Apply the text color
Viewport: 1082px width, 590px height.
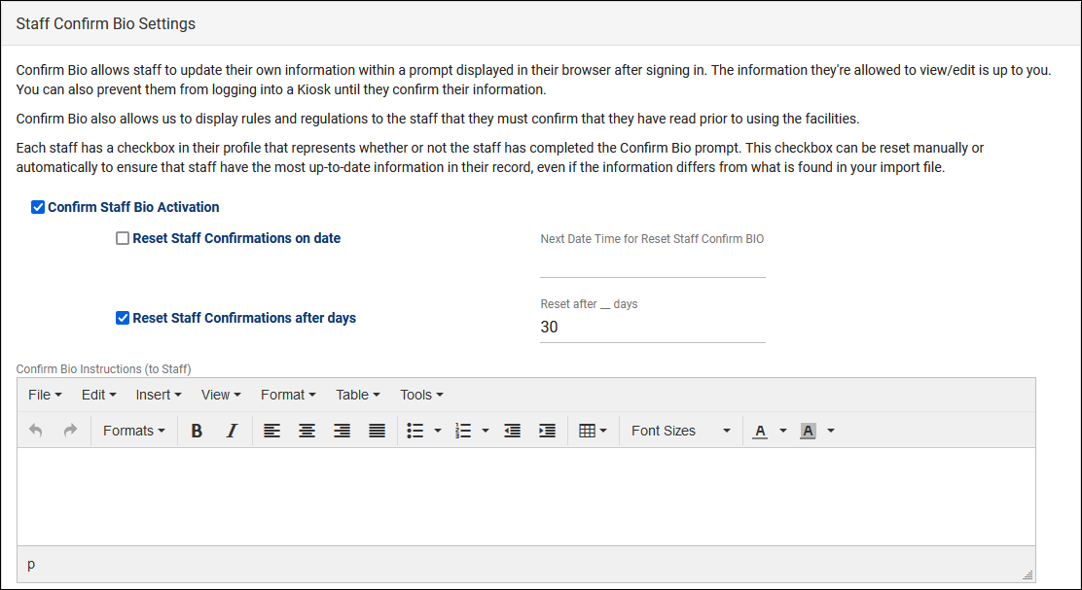click(x=760, y=431)
